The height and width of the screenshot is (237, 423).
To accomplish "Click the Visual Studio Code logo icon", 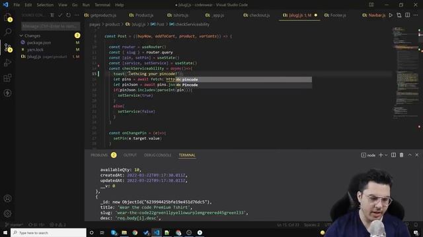I will tap(5, 5).
